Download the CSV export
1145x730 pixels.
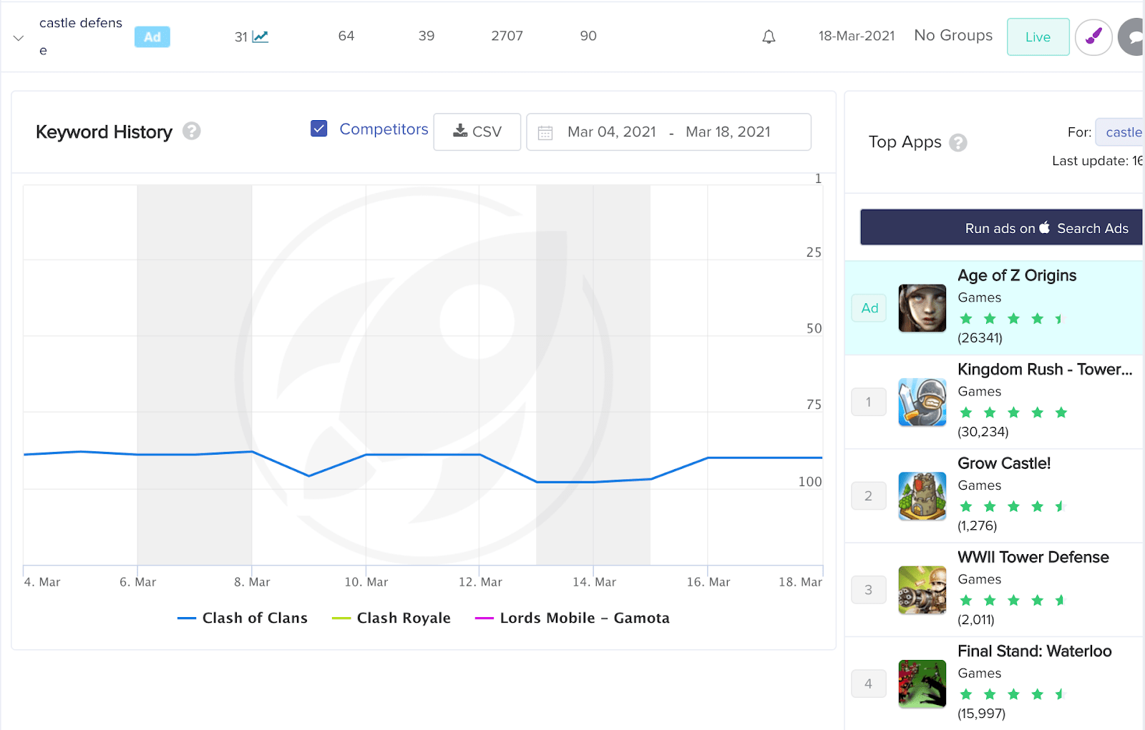coord(477,132)
